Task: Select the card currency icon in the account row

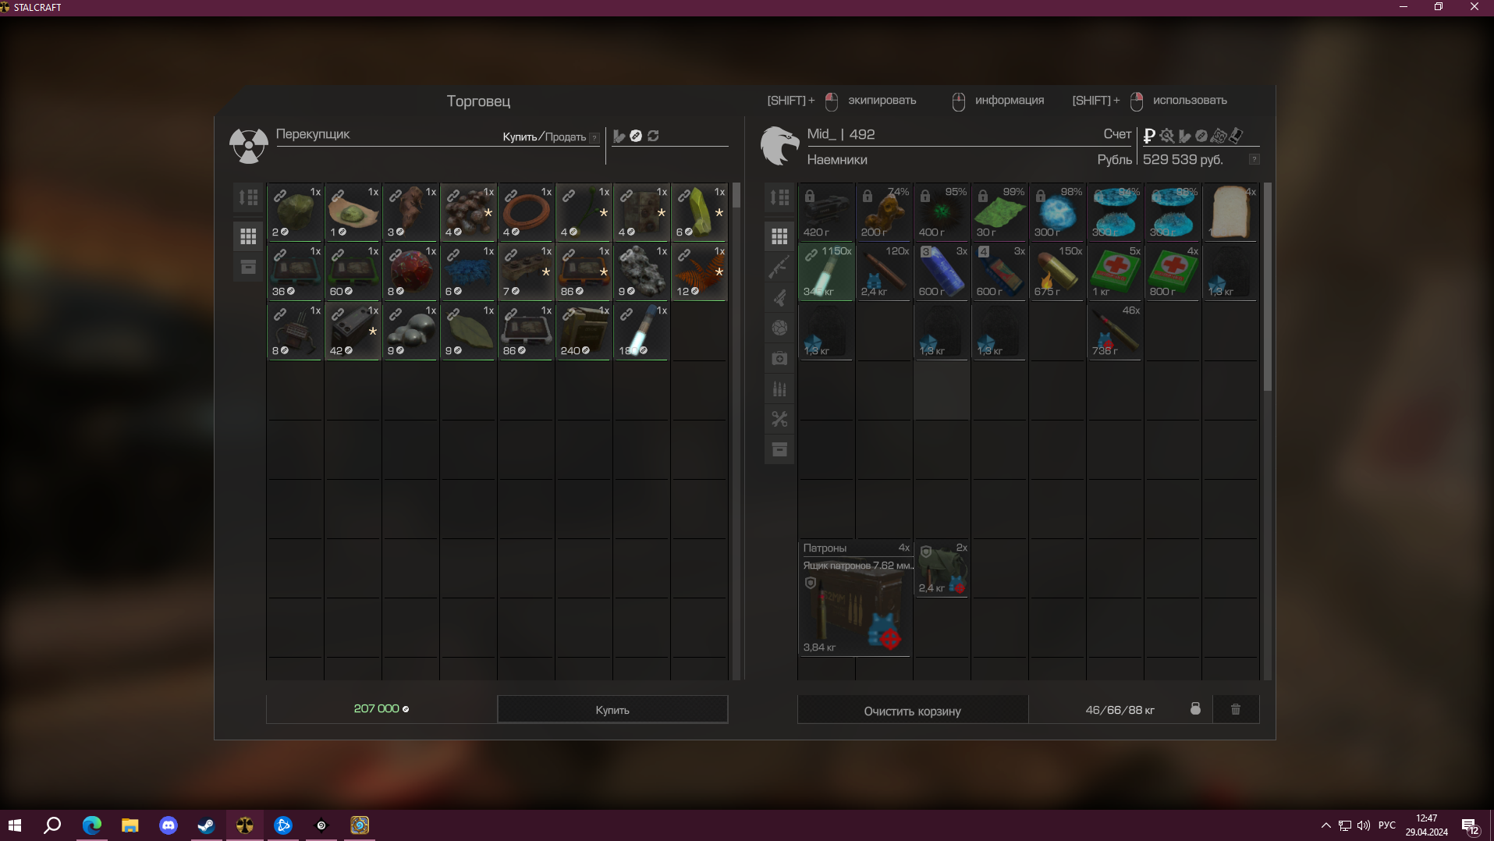Action: (1237, 136)
